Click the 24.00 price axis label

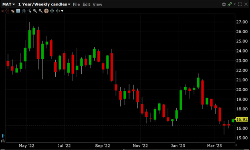[242, 51]
